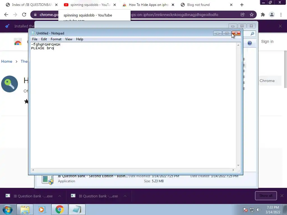Minimize the Explorer window behind Notepad
287x215 pixels.
233,26
